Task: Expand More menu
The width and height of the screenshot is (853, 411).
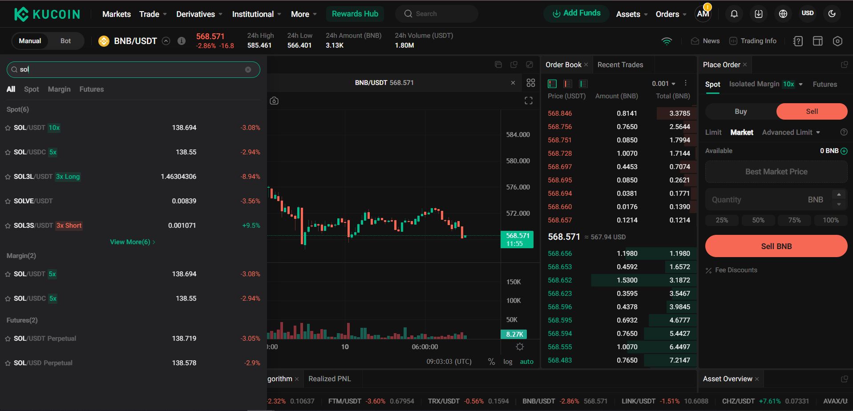Action: click(304, 14)
